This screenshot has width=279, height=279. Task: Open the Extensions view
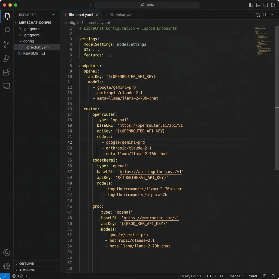pyautogui.click(x=7, y=72)
